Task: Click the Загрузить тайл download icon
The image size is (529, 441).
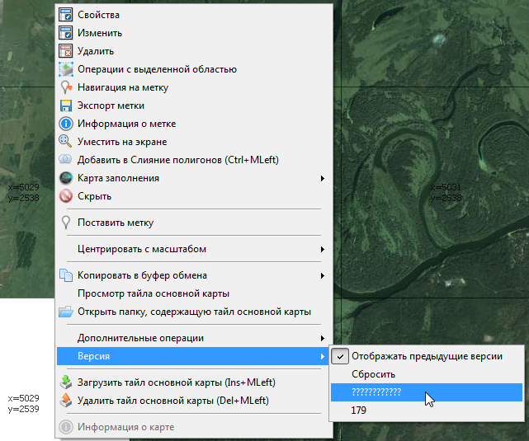Action: point(66,382)
